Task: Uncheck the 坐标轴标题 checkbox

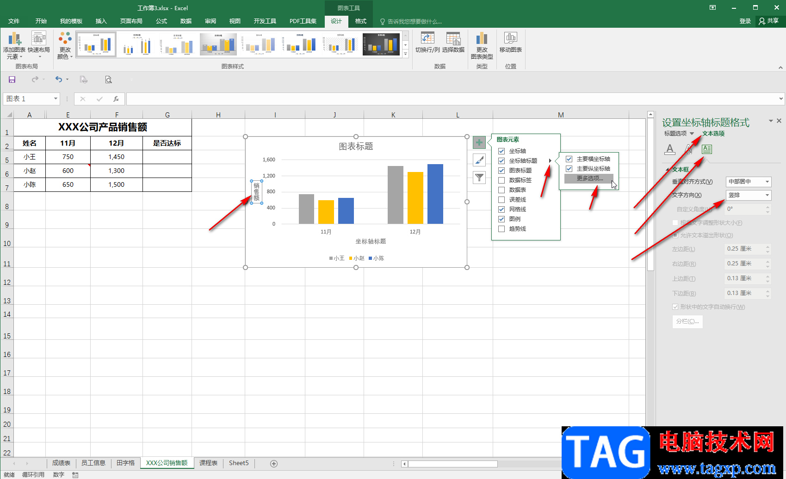Action: click(501, 161)
